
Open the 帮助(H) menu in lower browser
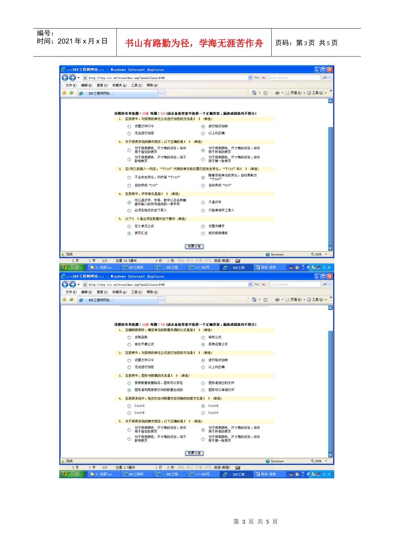[152, 292]
